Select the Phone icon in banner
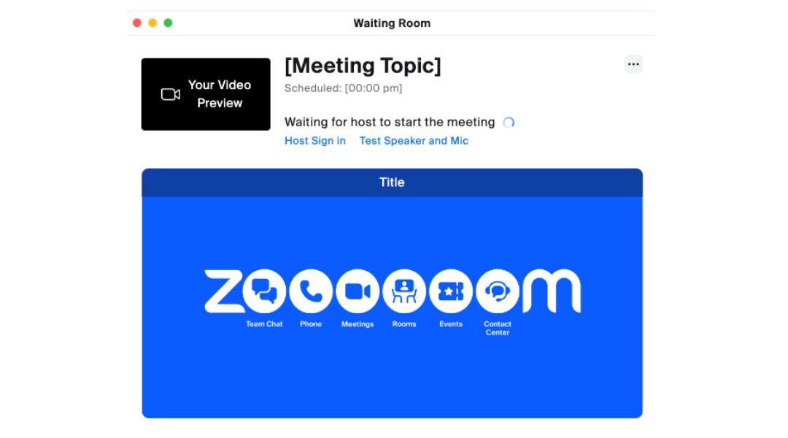 [311, 291]
